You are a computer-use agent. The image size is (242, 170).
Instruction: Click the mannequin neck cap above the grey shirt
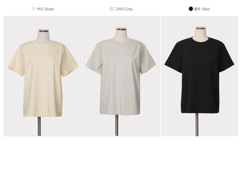[x=121, y=29]
